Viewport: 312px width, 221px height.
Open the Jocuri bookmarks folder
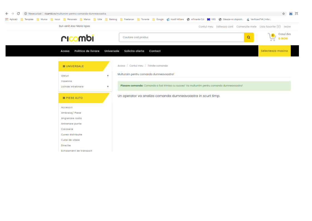pyautogui.click(x=55, y=19)
